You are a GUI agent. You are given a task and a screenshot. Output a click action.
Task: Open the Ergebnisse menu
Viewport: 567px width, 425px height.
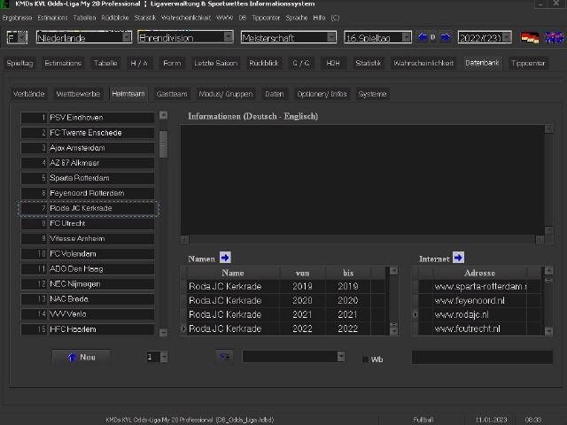point(17,18)
